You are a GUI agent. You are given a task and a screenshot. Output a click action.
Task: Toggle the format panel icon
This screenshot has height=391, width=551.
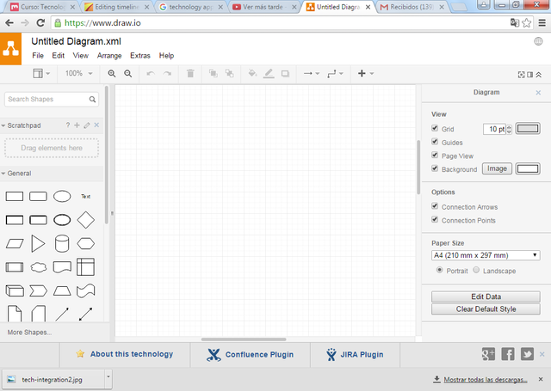click(530, 75)
